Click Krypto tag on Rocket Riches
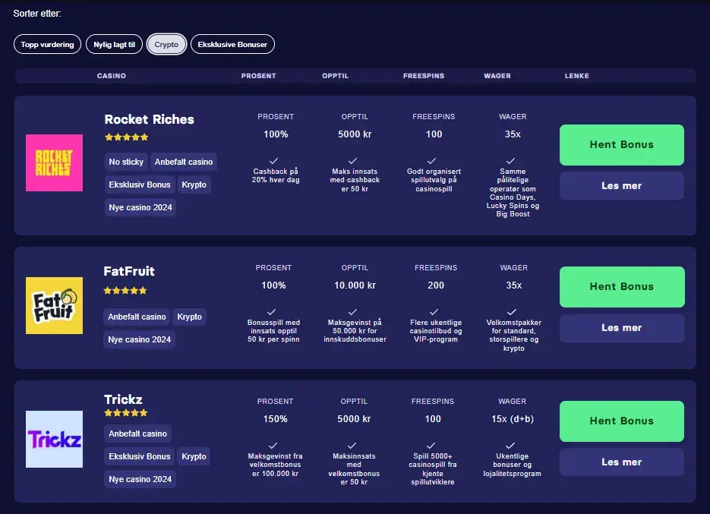Screen dimensions: 710x514 pos(194,184)
